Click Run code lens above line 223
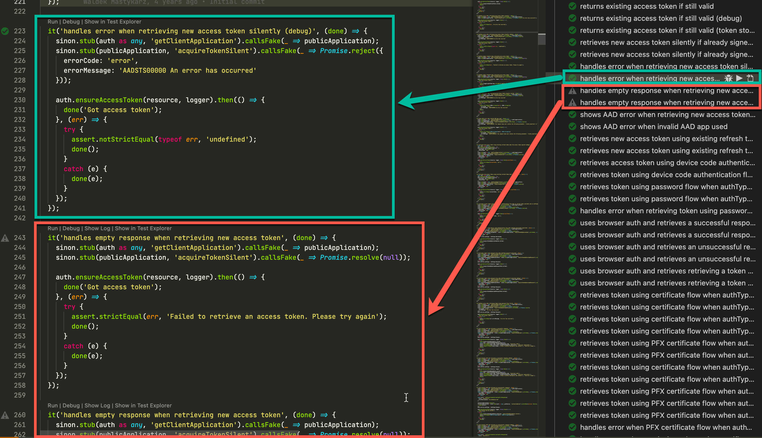 [x=52, y=22]
